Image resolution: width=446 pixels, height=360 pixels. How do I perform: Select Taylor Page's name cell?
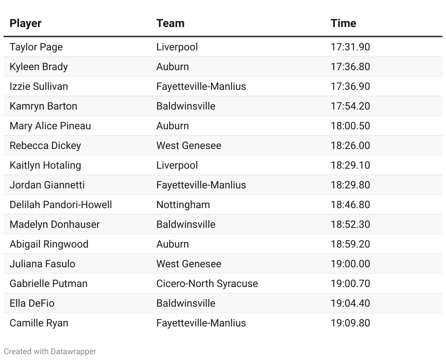36,47
